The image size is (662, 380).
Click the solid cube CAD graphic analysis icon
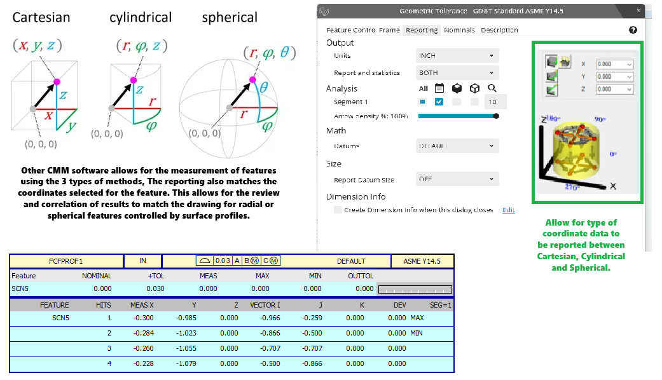(457, 88)
